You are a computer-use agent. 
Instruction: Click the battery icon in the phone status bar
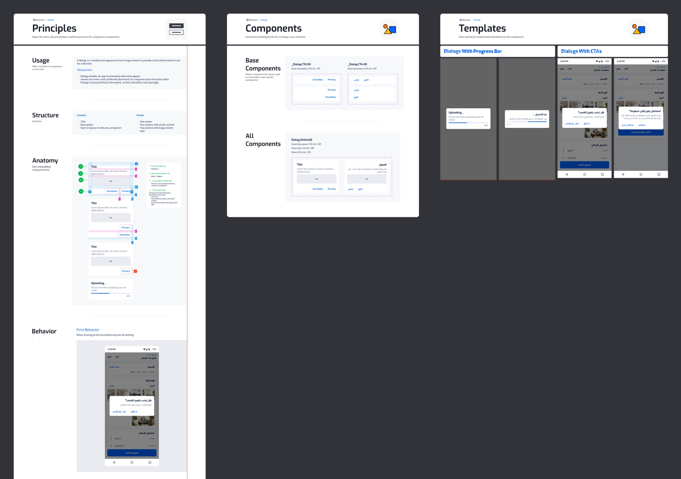(149, 349)
